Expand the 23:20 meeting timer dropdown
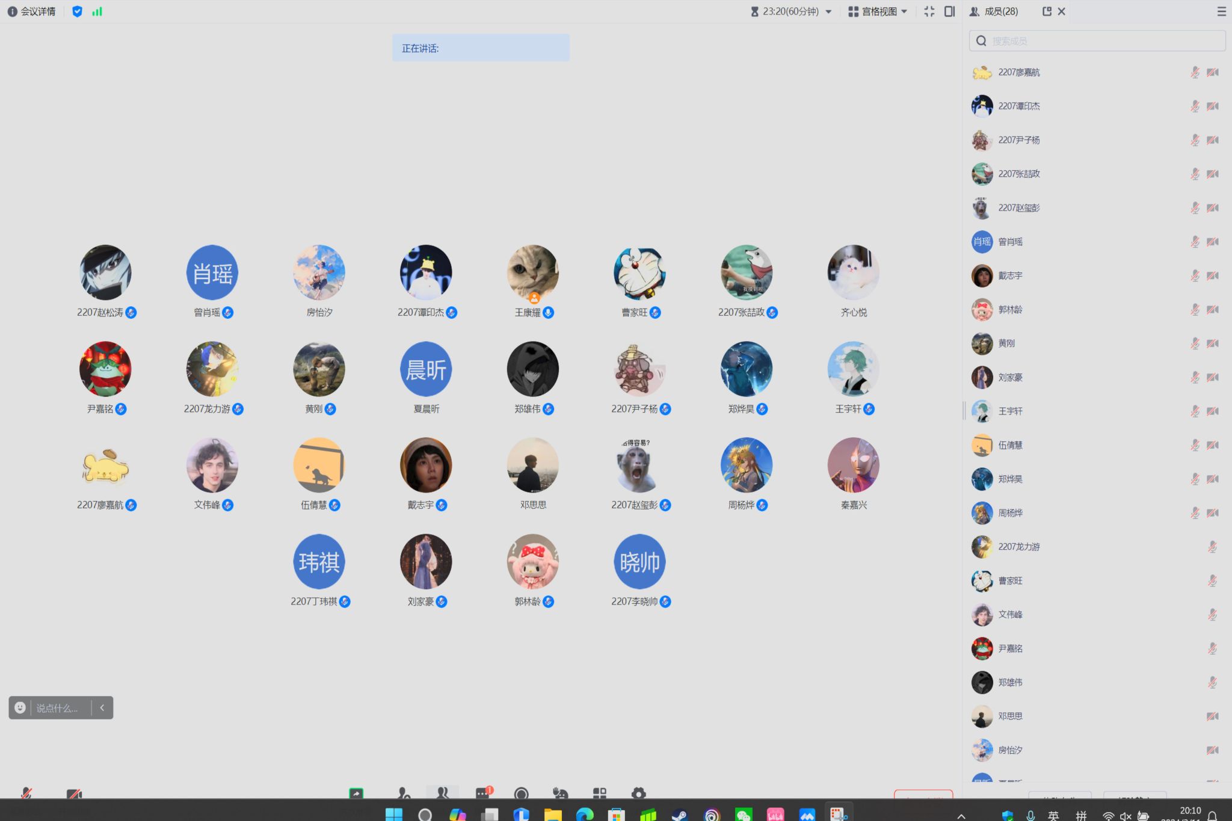The width and height of the screenshot is (1232, 821). [x=828, y=11]
